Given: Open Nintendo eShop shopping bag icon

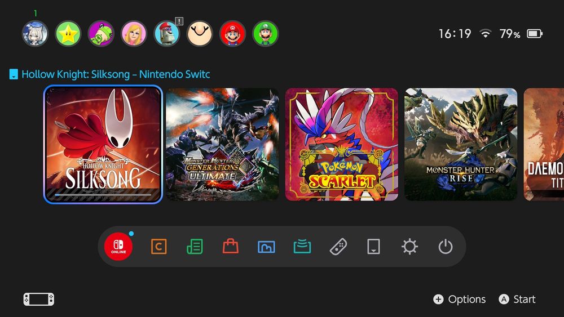Looking at the screenshot, I should click(x=231, y=246).
